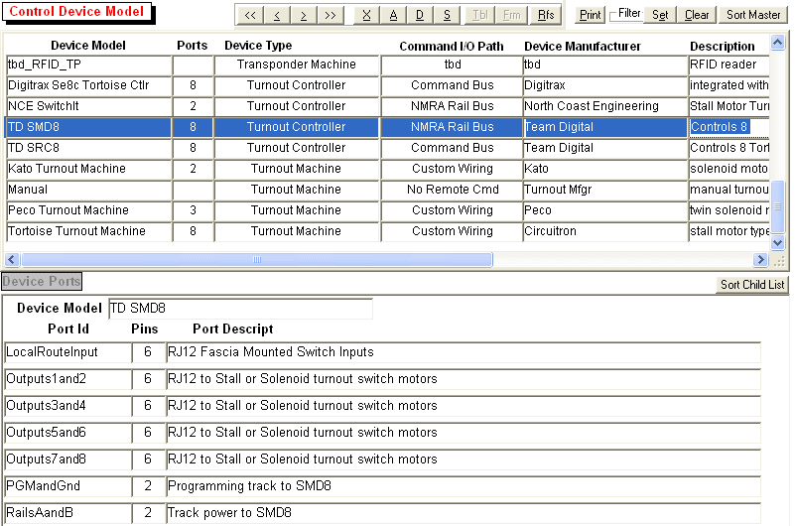Click the Rfs refresh button
This screenshot has width=795, height=526.
[546, 15]
